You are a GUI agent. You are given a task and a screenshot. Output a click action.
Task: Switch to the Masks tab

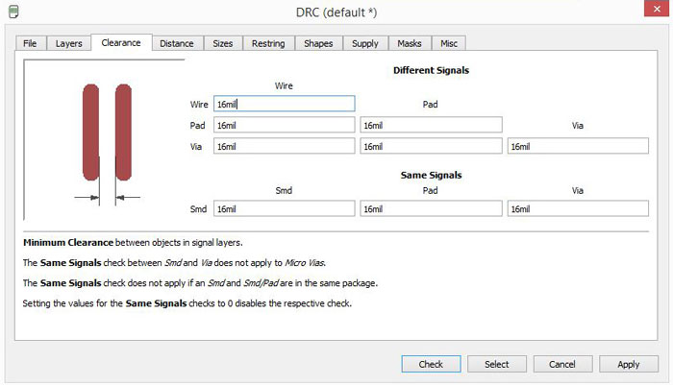tap(410, 44)
